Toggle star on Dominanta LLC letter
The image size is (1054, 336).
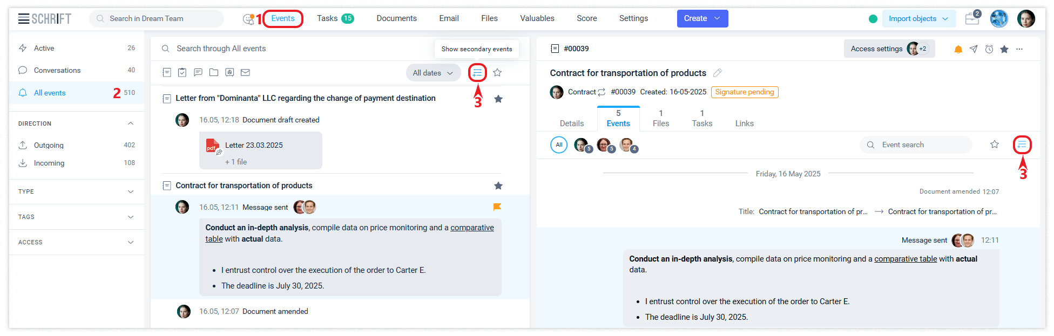[x=498, y=99]
